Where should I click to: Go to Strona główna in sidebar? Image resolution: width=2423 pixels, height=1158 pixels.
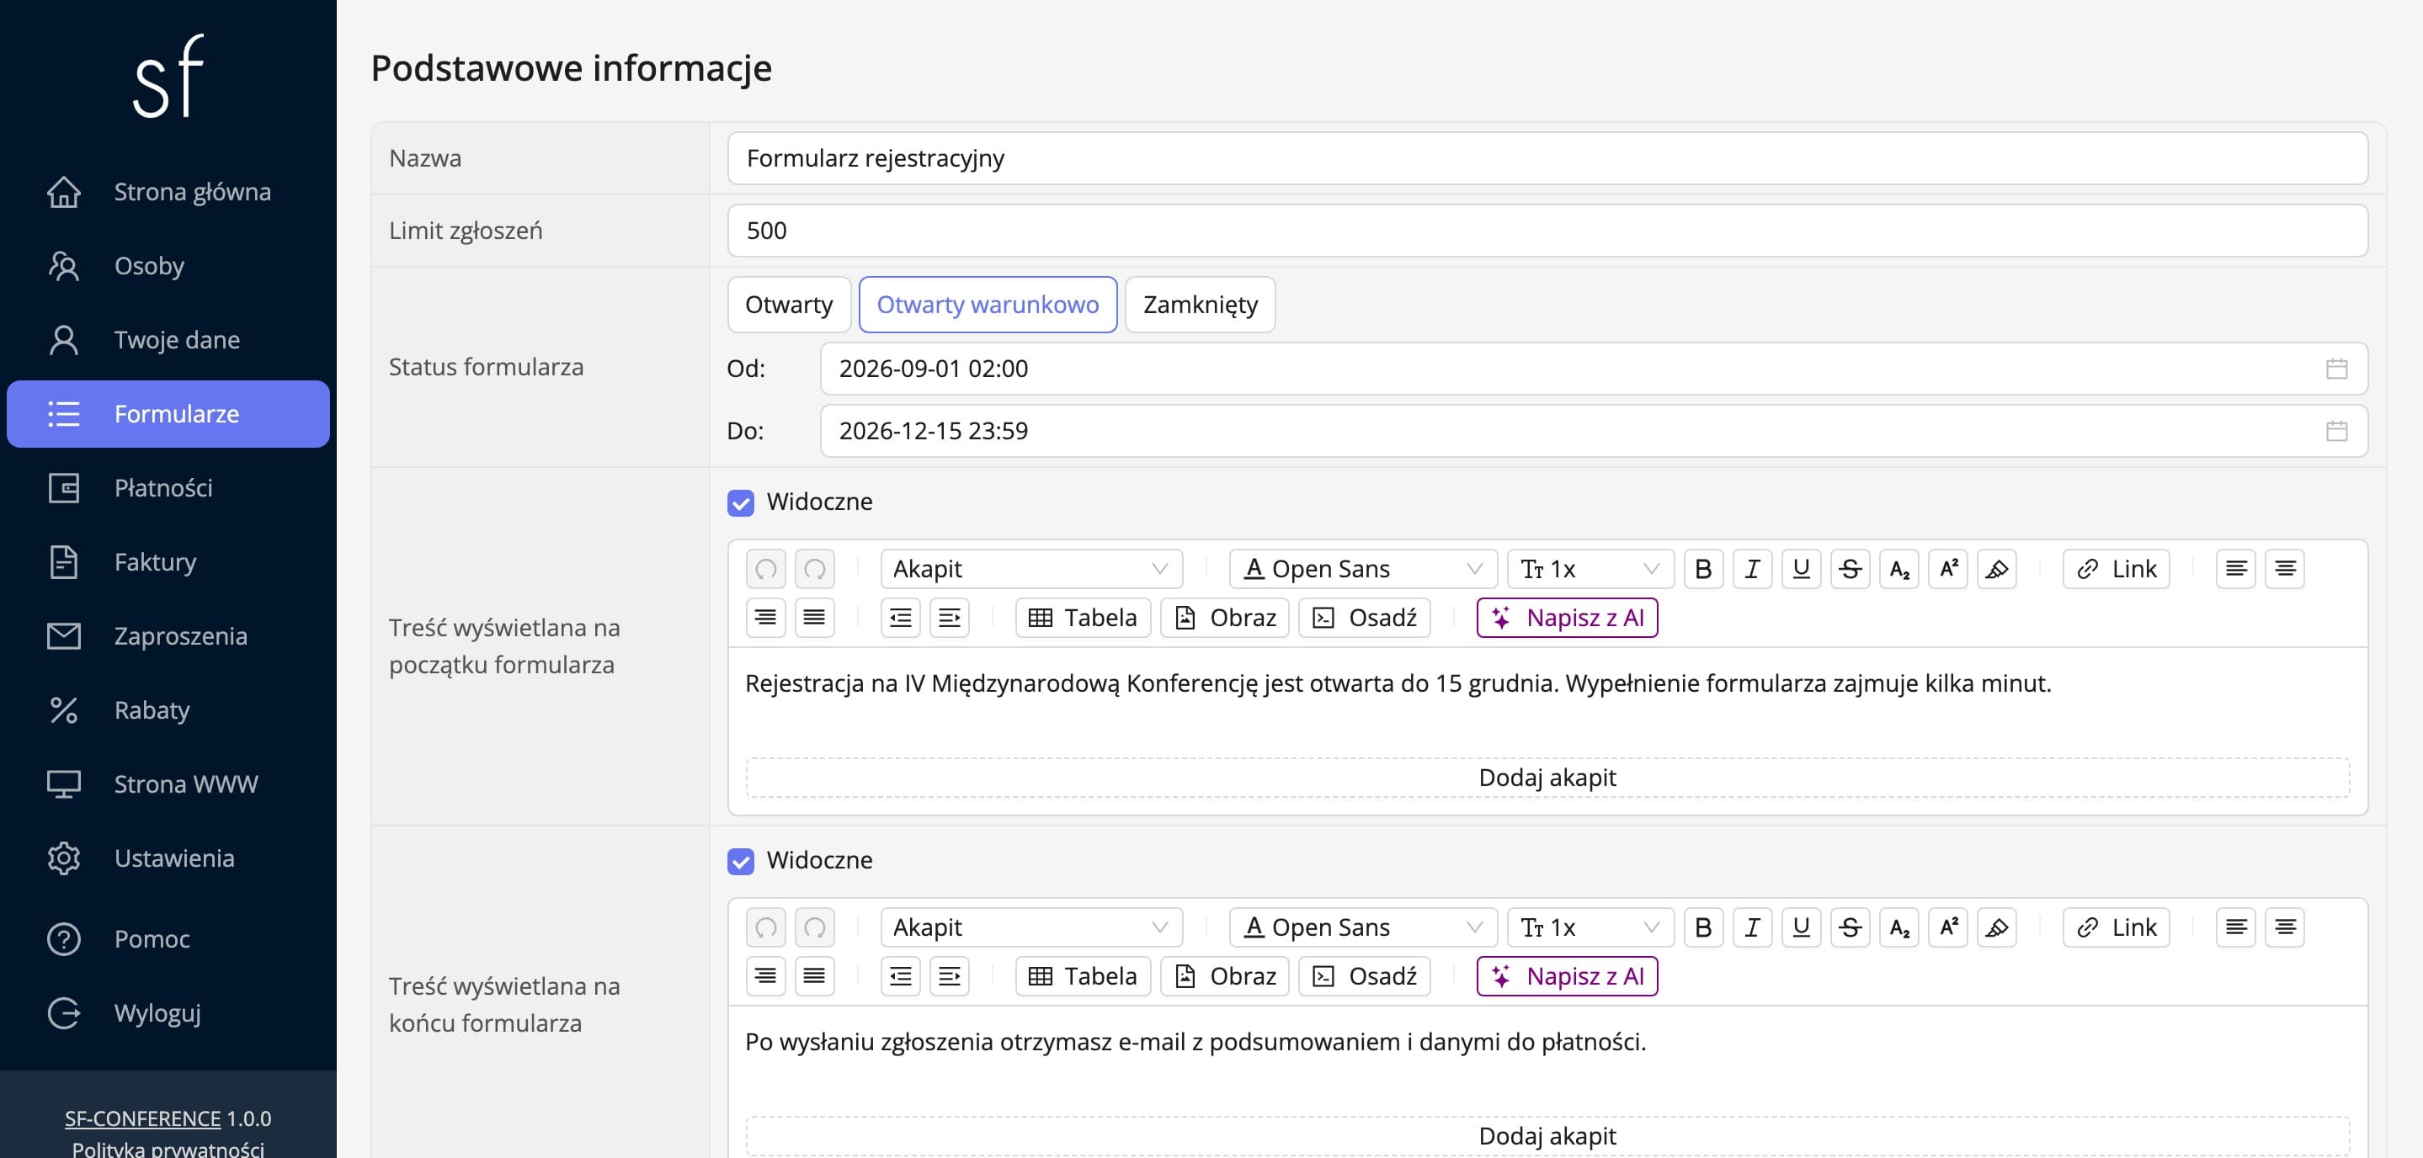pos(168,192)
